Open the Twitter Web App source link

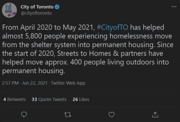coord(68,83)
